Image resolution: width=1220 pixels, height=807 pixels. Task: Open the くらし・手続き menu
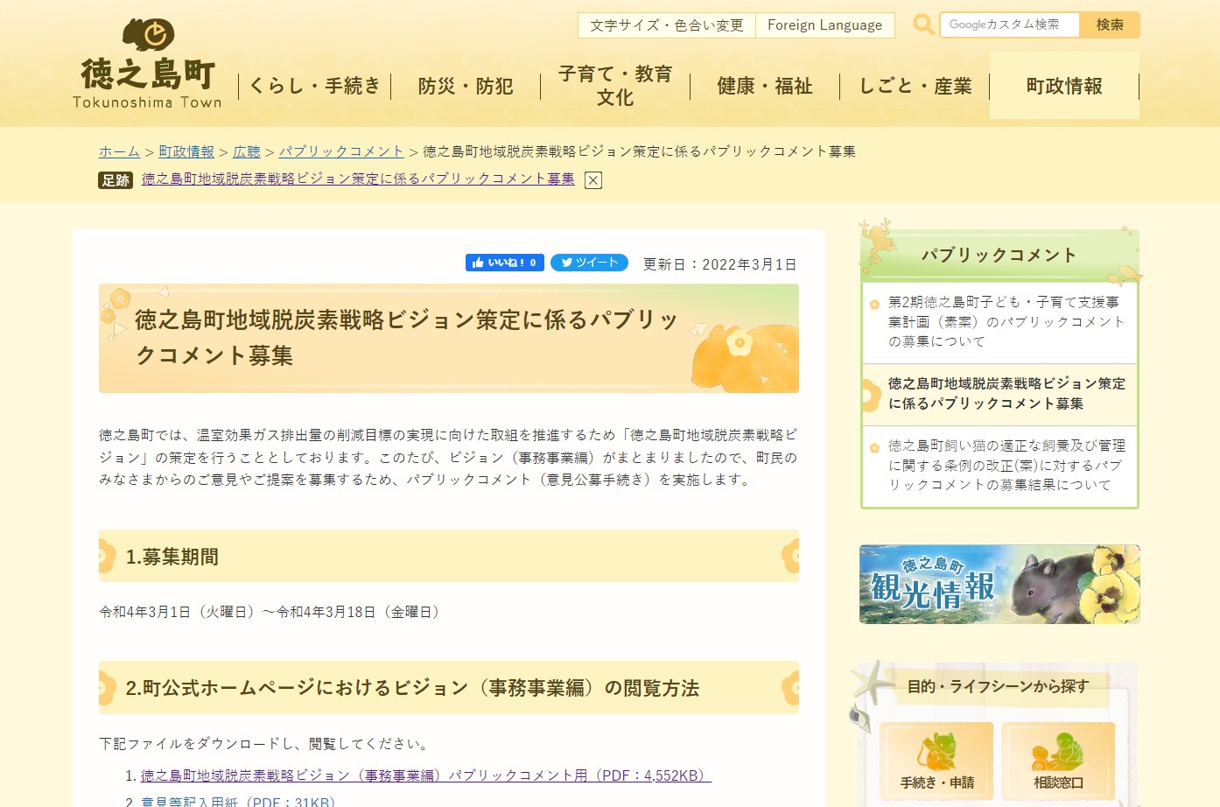click(315, 86)
